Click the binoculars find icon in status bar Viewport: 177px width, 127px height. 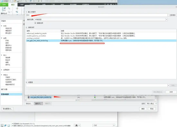76,125
